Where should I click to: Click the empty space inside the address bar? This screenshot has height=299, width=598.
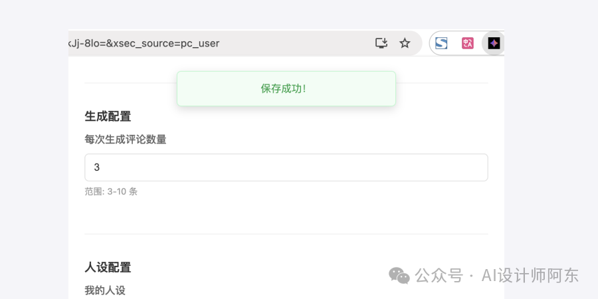click(x=299, y=43)
